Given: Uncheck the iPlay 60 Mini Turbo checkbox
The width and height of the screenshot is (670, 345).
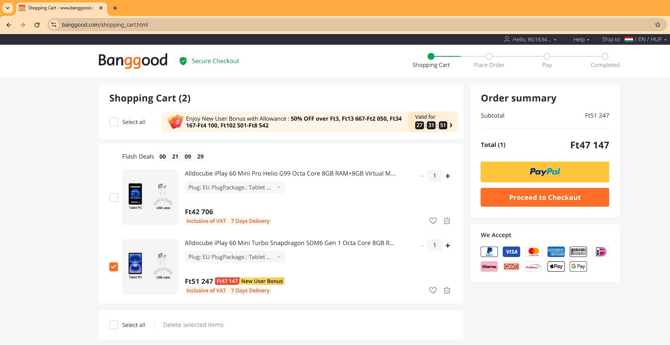Looking at the screenshot, I should 113,267.
